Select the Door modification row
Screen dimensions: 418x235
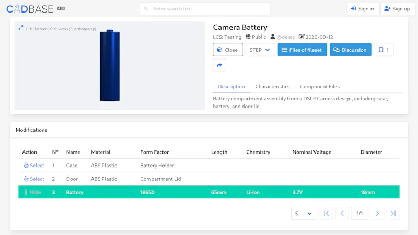34,179
